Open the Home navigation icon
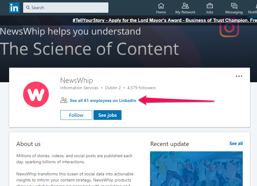Viewport: 257px width, 186px height. tap(161, 6)
